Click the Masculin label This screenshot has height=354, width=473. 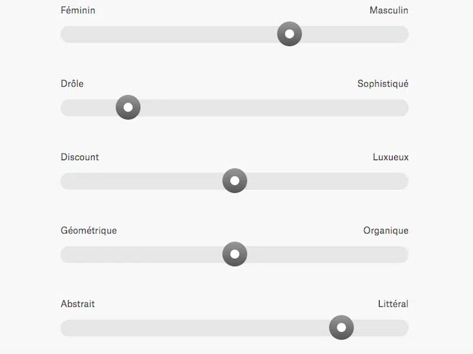click(388, 11)
